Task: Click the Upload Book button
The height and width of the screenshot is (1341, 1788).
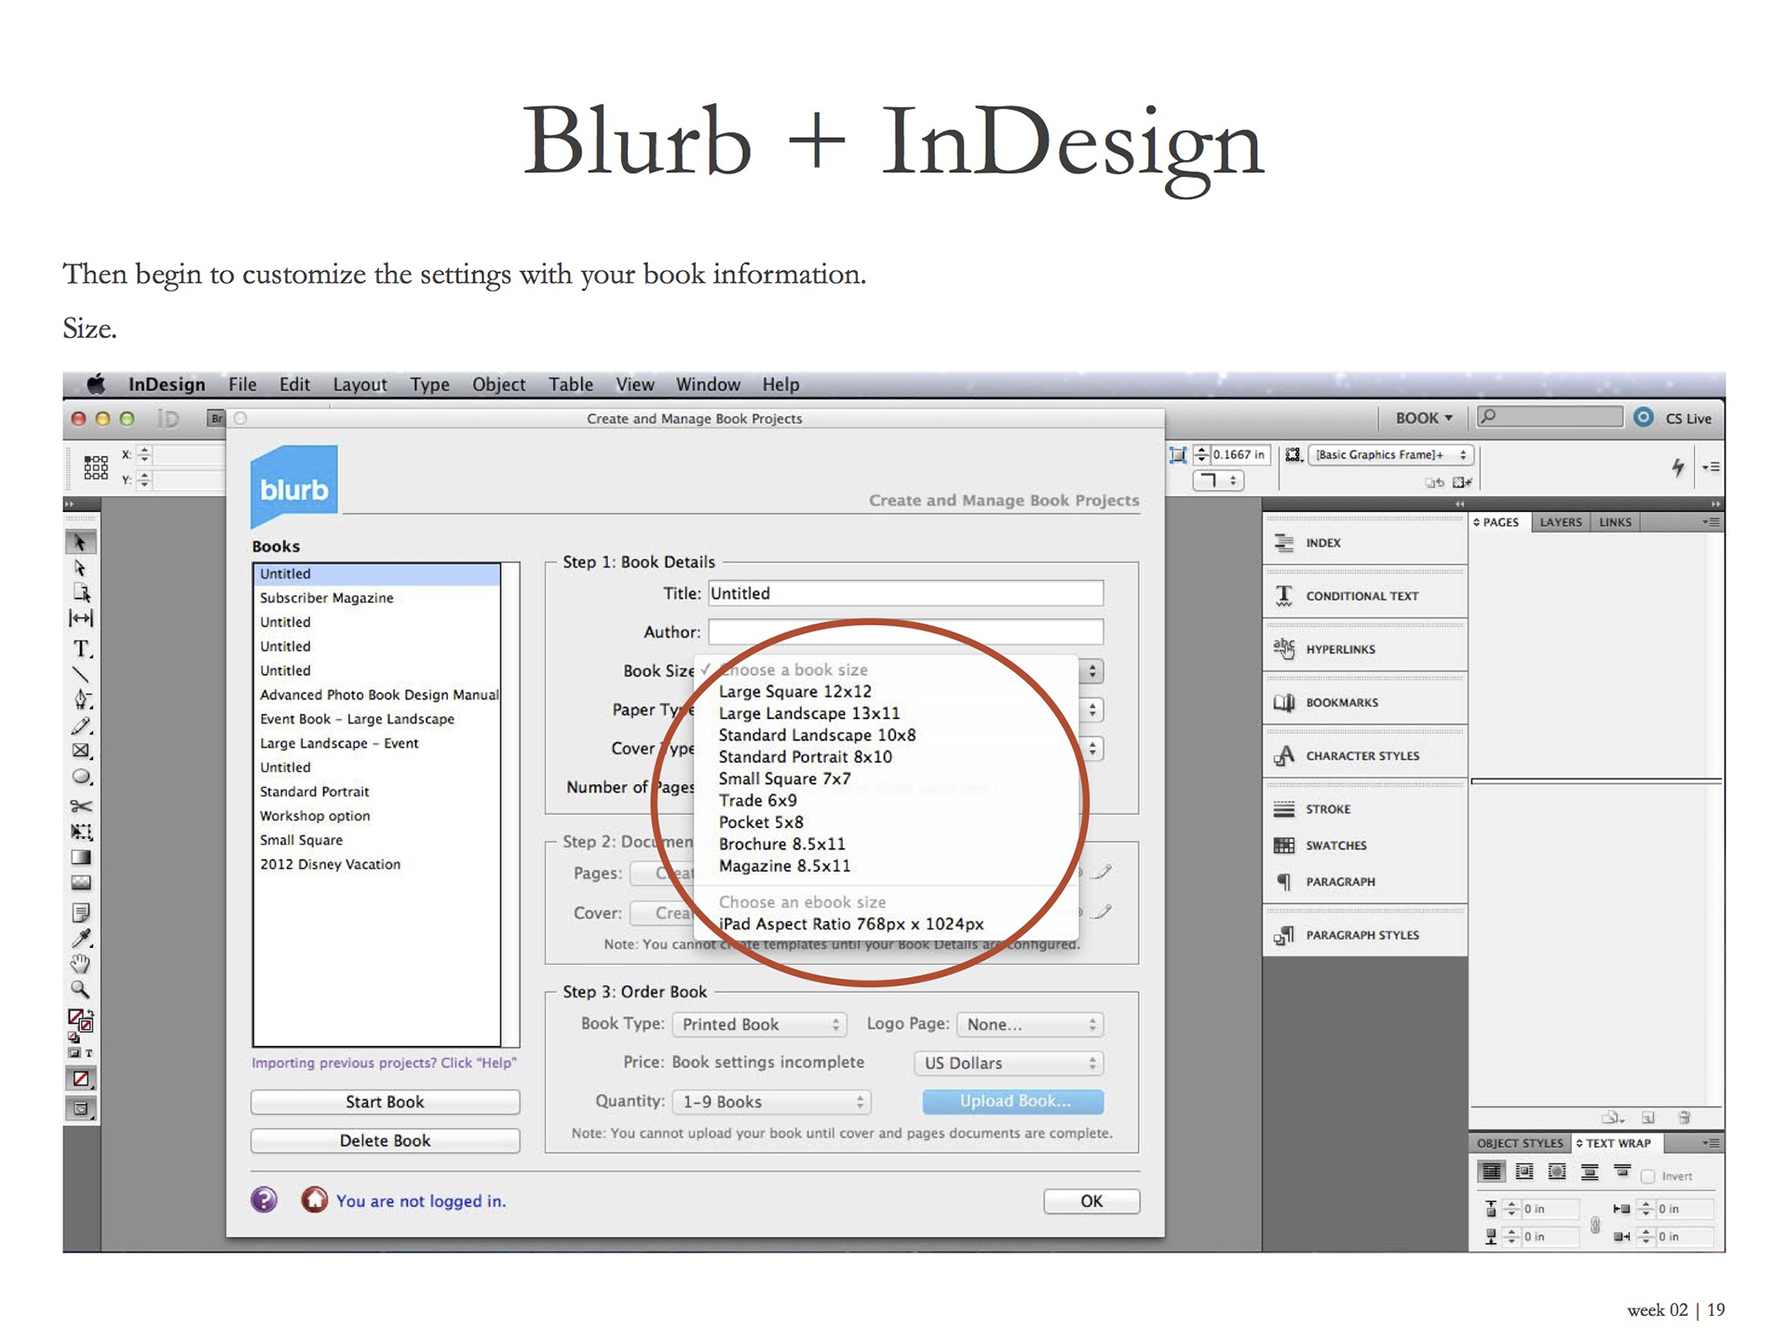Action: (x=1014, y=1102)
